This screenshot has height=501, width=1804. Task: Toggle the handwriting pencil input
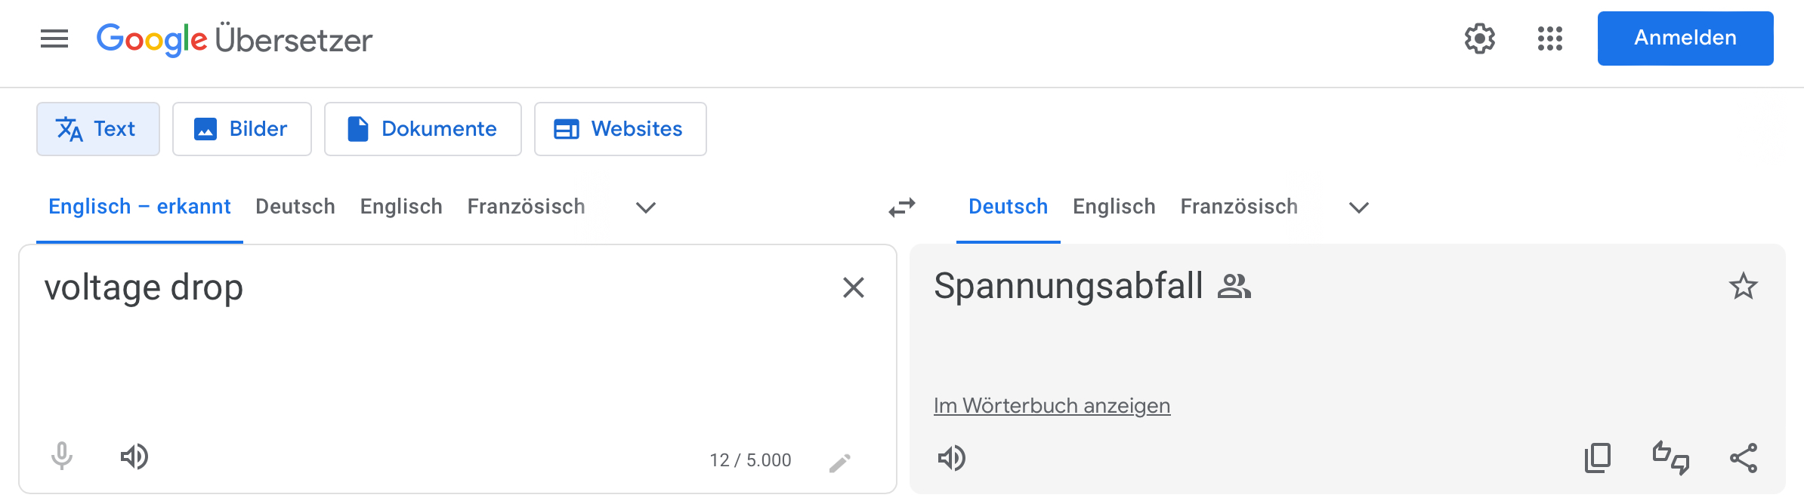point(839,463)
